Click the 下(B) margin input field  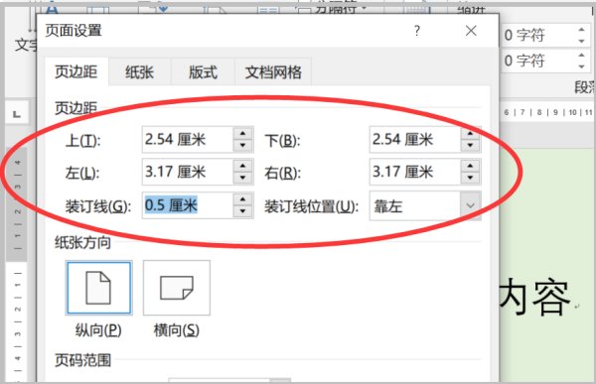(x=414, y=139)
